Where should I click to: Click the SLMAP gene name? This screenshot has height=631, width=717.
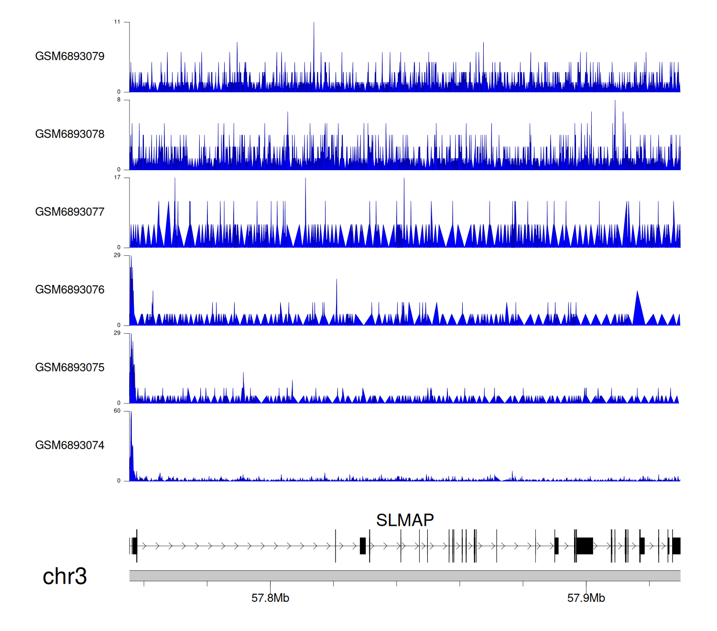[405, 520]
